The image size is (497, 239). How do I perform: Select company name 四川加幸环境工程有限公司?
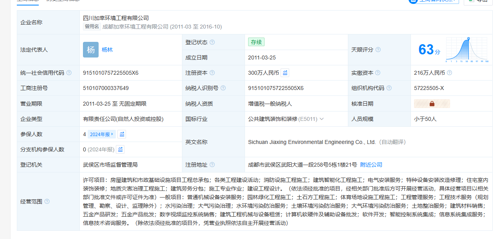pos(116,18)
